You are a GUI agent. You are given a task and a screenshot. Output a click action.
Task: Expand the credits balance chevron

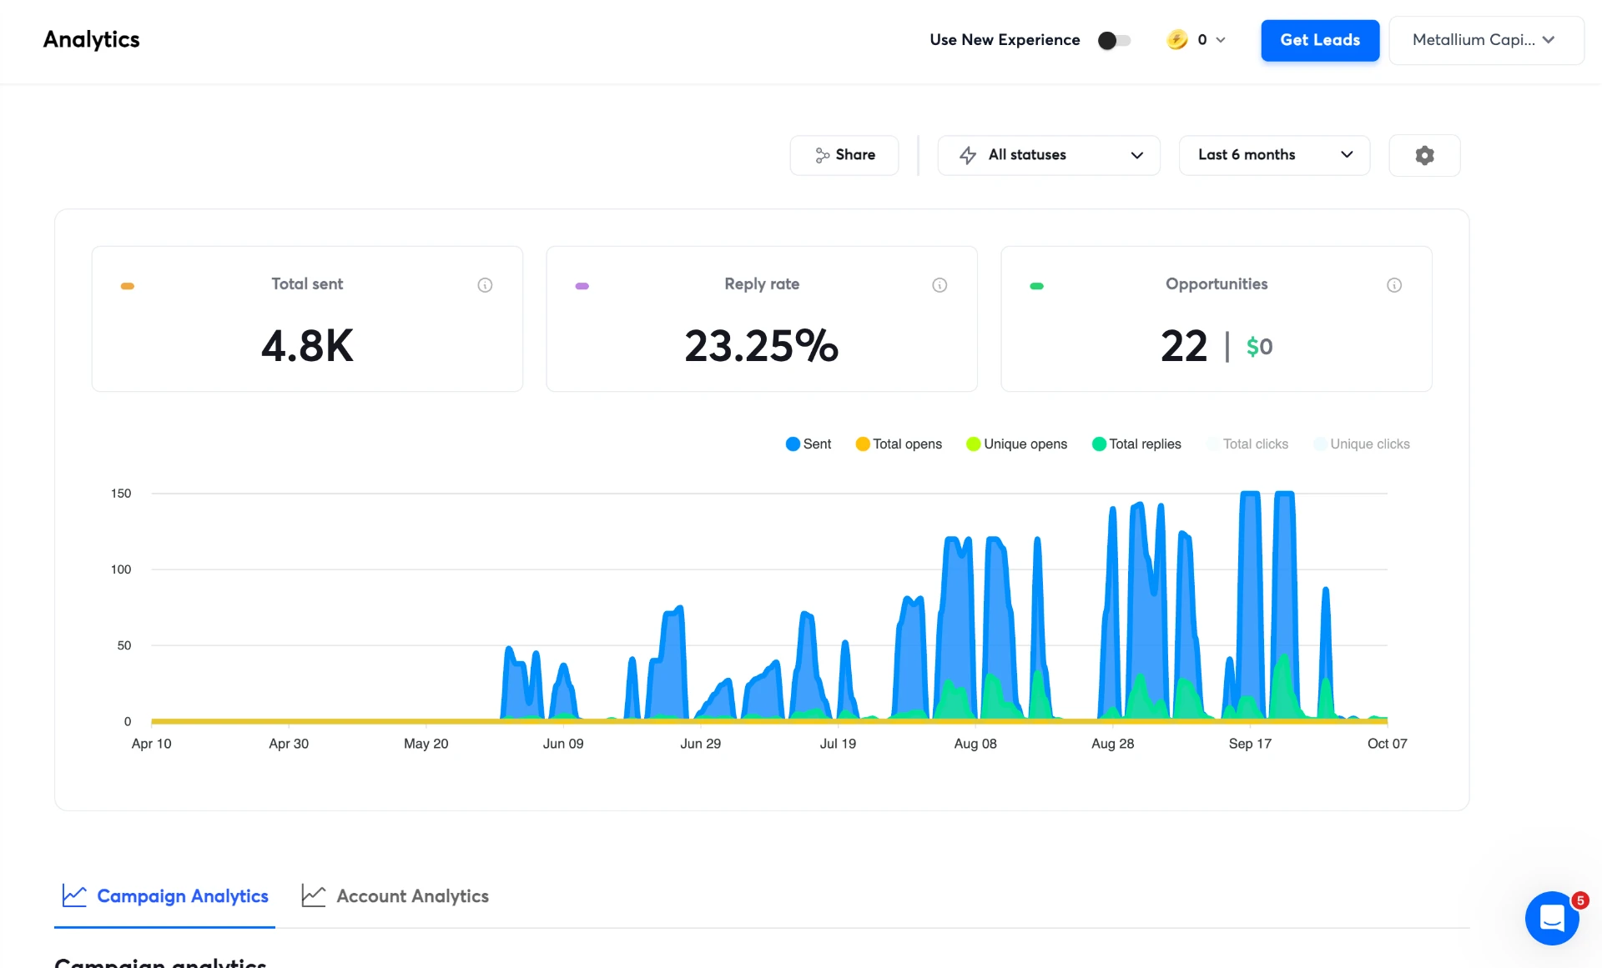1221,40
